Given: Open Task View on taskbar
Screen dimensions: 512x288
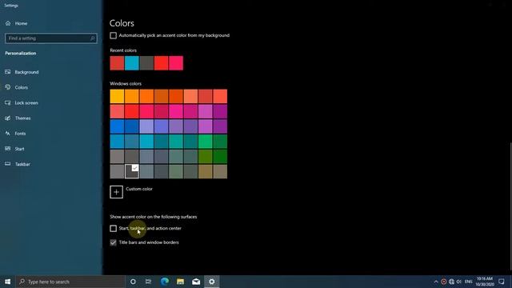Looking at the screenshot, I should pos(148,282).
